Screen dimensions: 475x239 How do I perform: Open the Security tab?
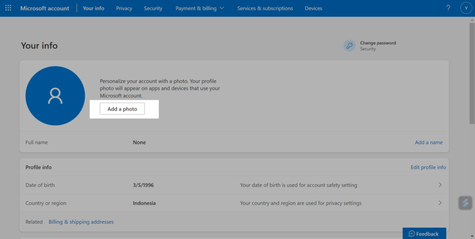point(153,8)
